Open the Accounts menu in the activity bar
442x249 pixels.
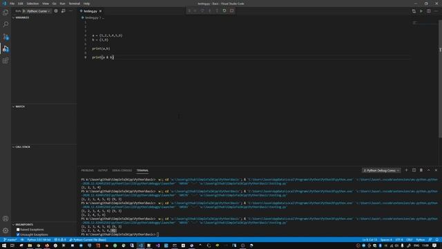[x=6, y=219]
